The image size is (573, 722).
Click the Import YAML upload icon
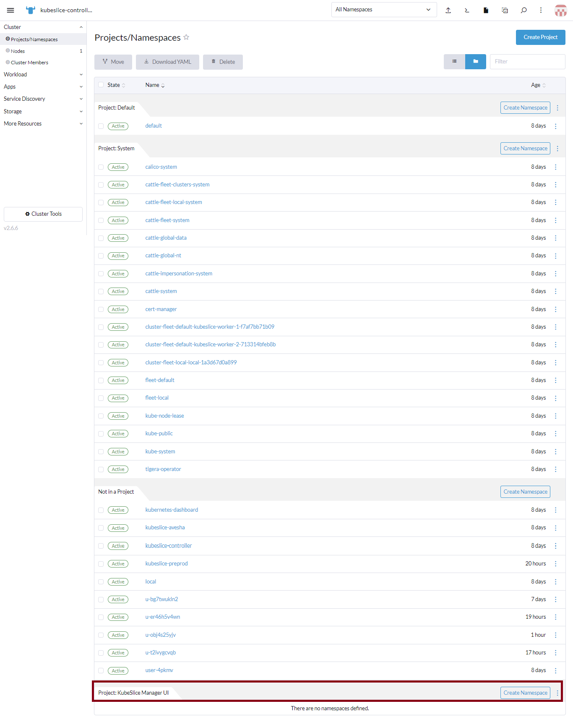coord(448,10)
